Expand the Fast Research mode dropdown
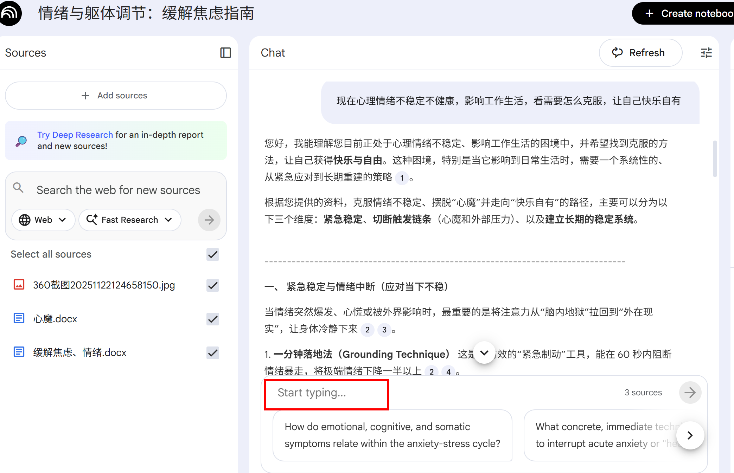Image resolution: width=734 pixels, height=473 pixels. pyautogui.click(x=129, y=220)
